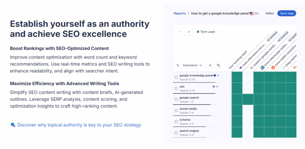Open the topical authority SEO strategy link

[79, 125]
